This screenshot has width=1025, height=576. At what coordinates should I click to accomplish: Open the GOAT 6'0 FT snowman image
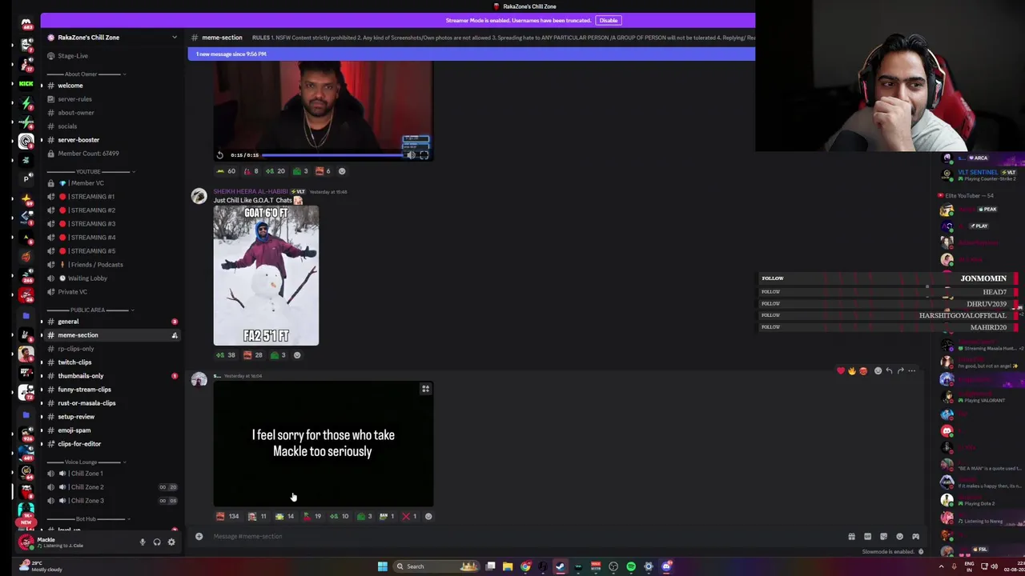(266, 276)
